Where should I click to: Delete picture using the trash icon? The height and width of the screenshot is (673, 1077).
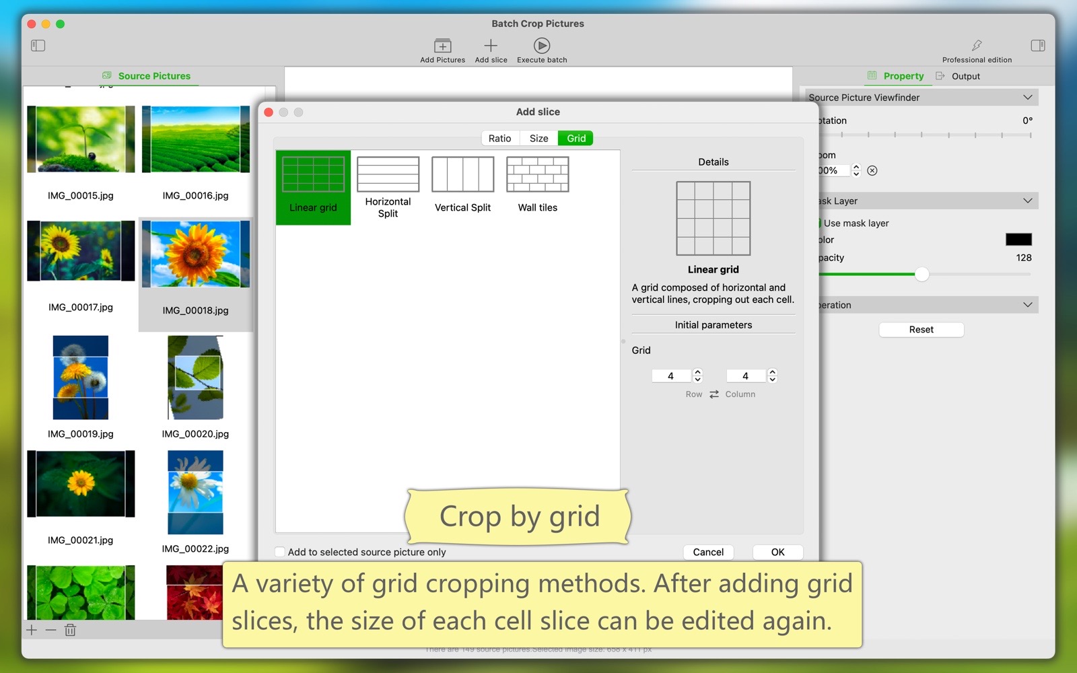71,630
